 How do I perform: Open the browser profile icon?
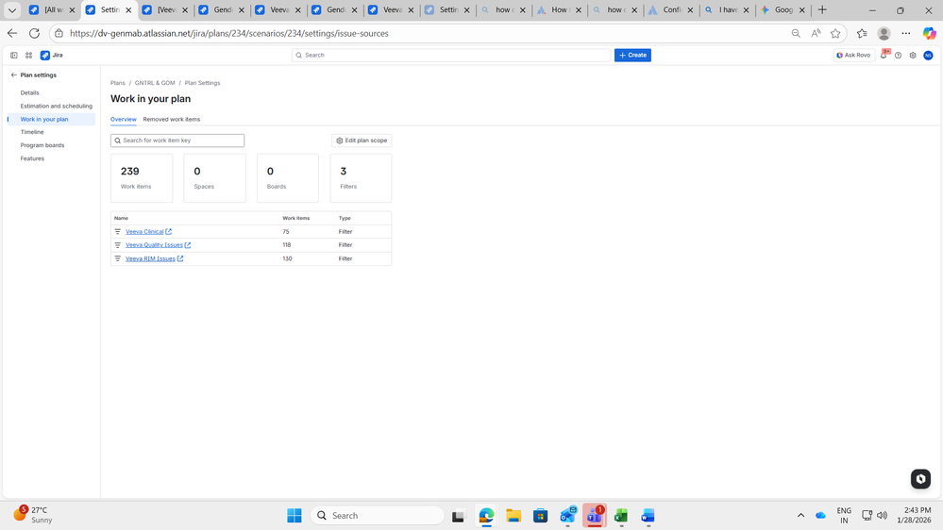(x=884, y=34)
